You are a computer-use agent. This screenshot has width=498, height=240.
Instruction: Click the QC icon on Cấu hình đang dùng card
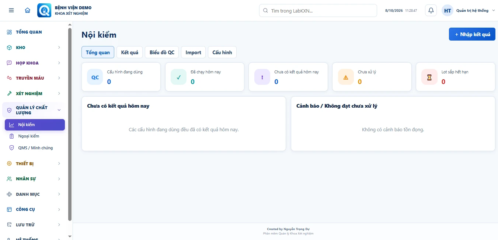click(x=95, y=77)
